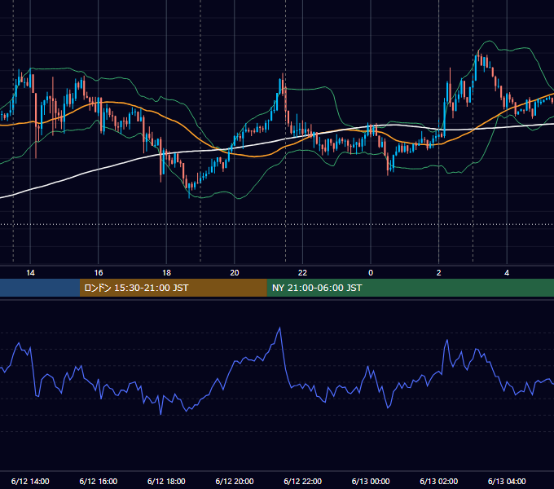This screenshot has width=554, height=489.
Task: Click hour label 16 on price chart axis
Action: [x=99, y=273]
